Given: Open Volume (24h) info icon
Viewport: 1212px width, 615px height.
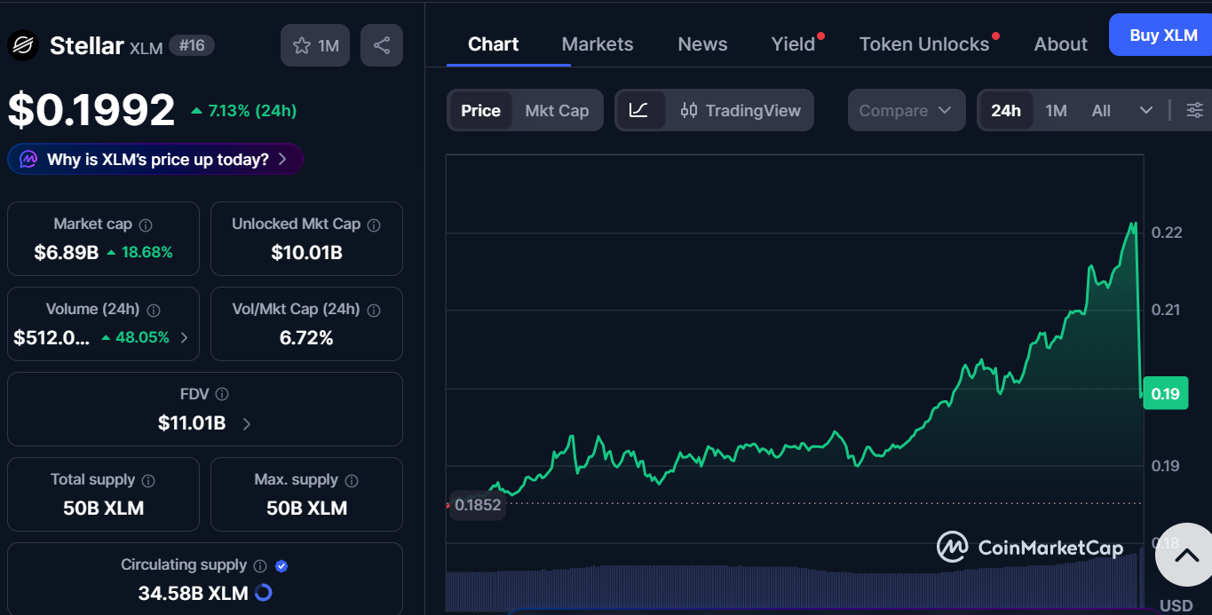Looking at the screenshot, I should [154, 311].
